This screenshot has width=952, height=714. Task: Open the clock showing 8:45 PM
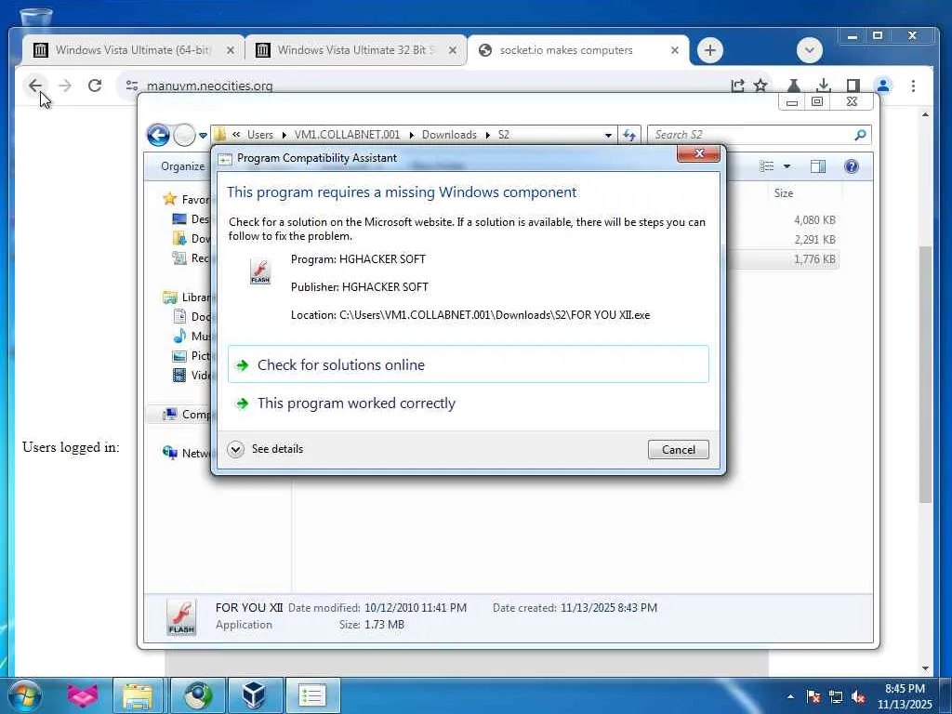click(905, 696)
